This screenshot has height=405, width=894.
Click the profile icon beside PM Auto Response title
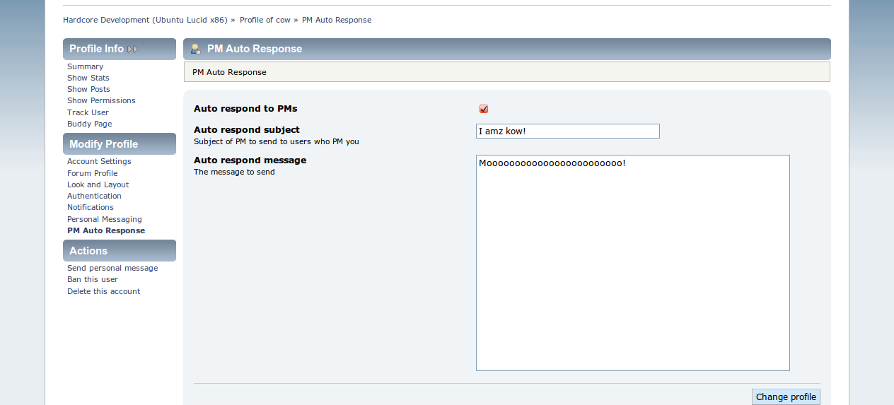(x=196, y=49)
